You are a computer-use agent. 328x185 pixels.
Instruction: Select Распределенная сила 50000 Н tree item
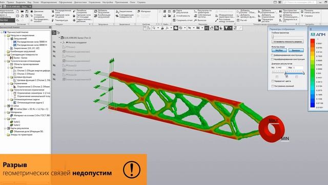click(30, 42)
